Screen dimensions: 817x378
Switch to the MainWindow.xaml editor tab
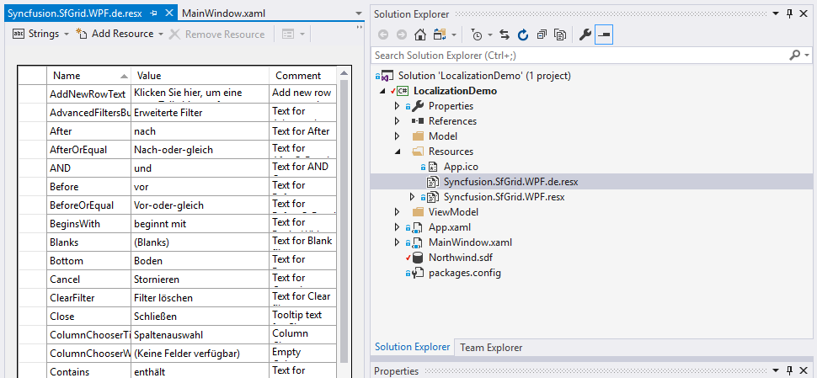pos(223,13)
